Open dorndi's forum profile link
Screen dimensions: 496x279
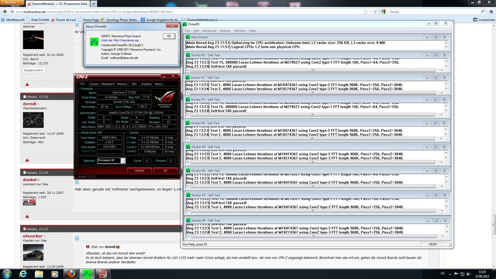pos(29,104)
